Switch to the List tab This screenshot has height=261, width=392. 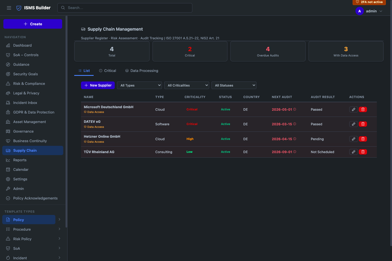(84, 71)
